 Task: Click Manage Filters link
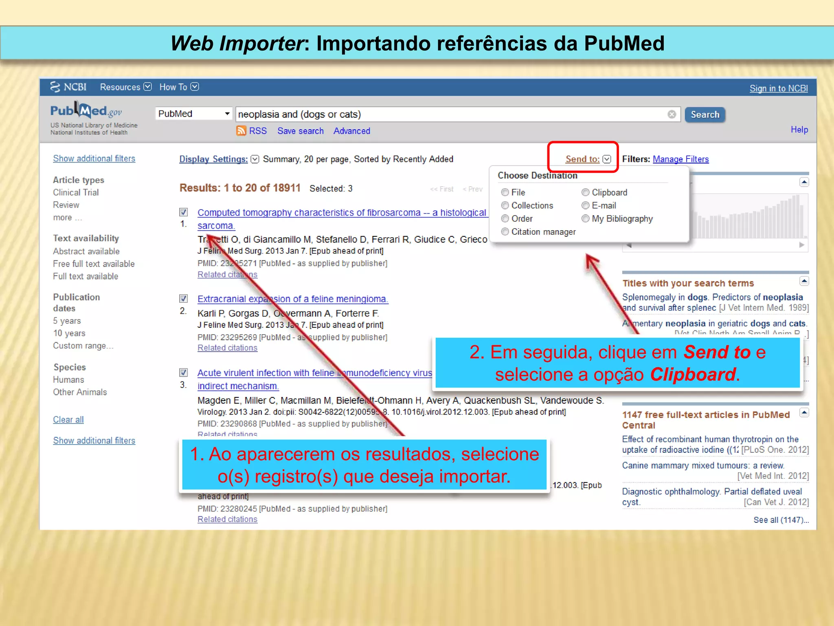point(680,159)
